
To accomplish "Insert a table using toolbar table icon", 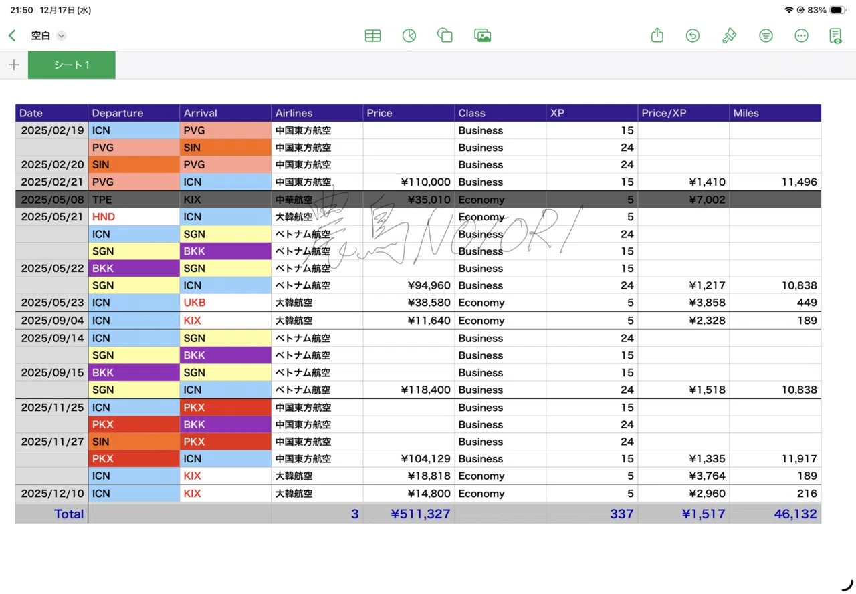I will [373, 36].
